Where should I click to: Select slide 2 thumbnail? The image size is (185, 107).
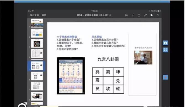pos(37,33)
